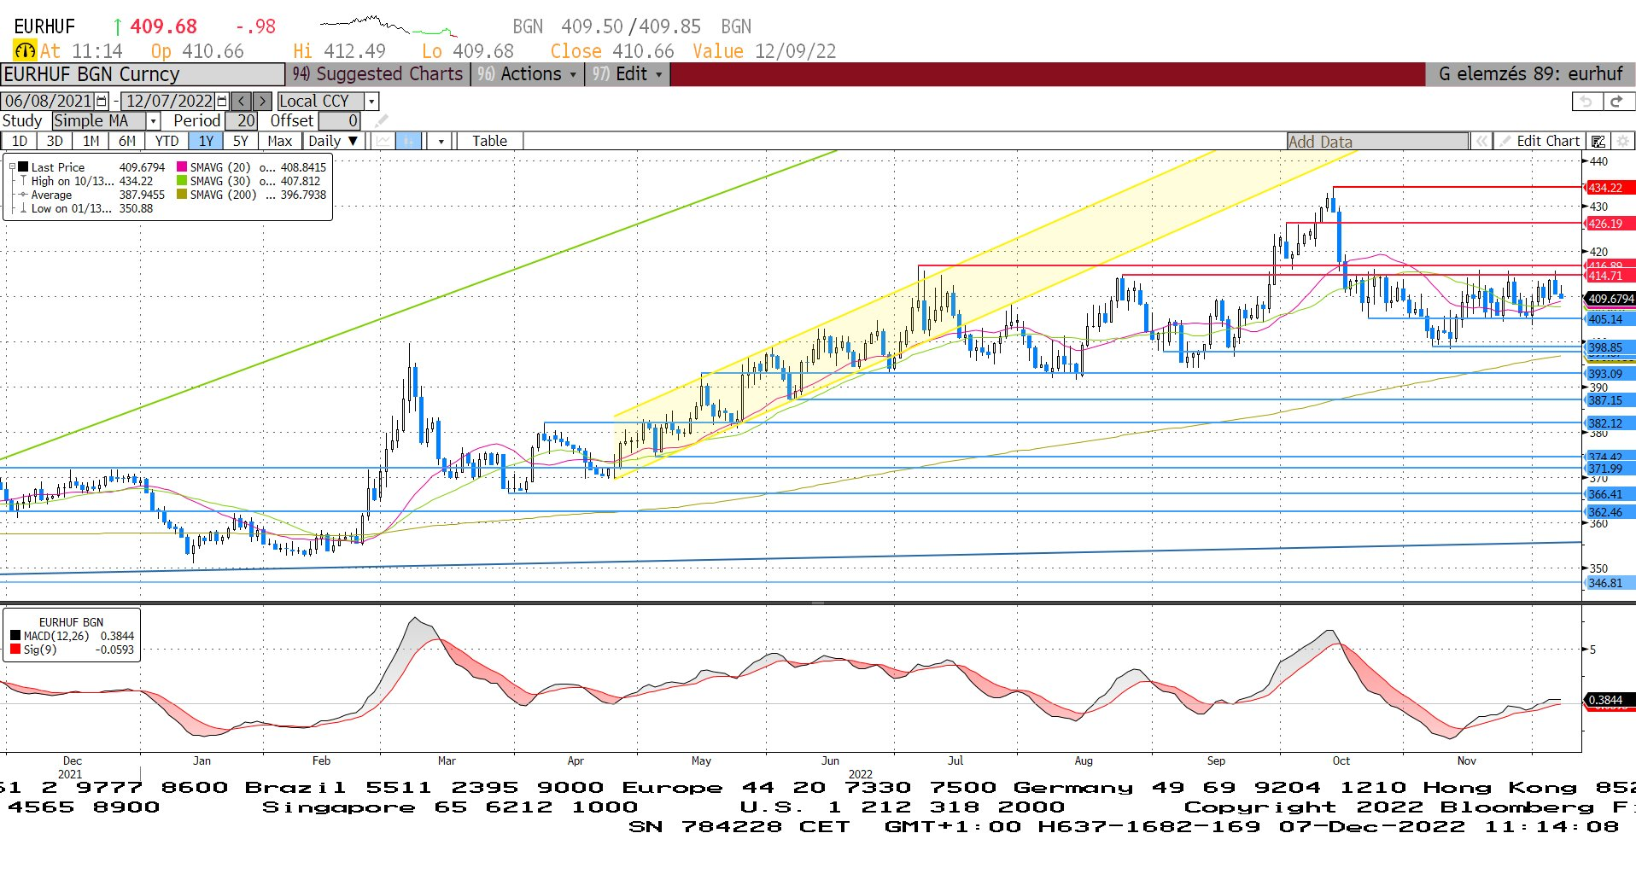This screenshot has height=874, width=1636.
Task: Select the Max range tab
Action: pyautogui.click(x=279, y=141)
